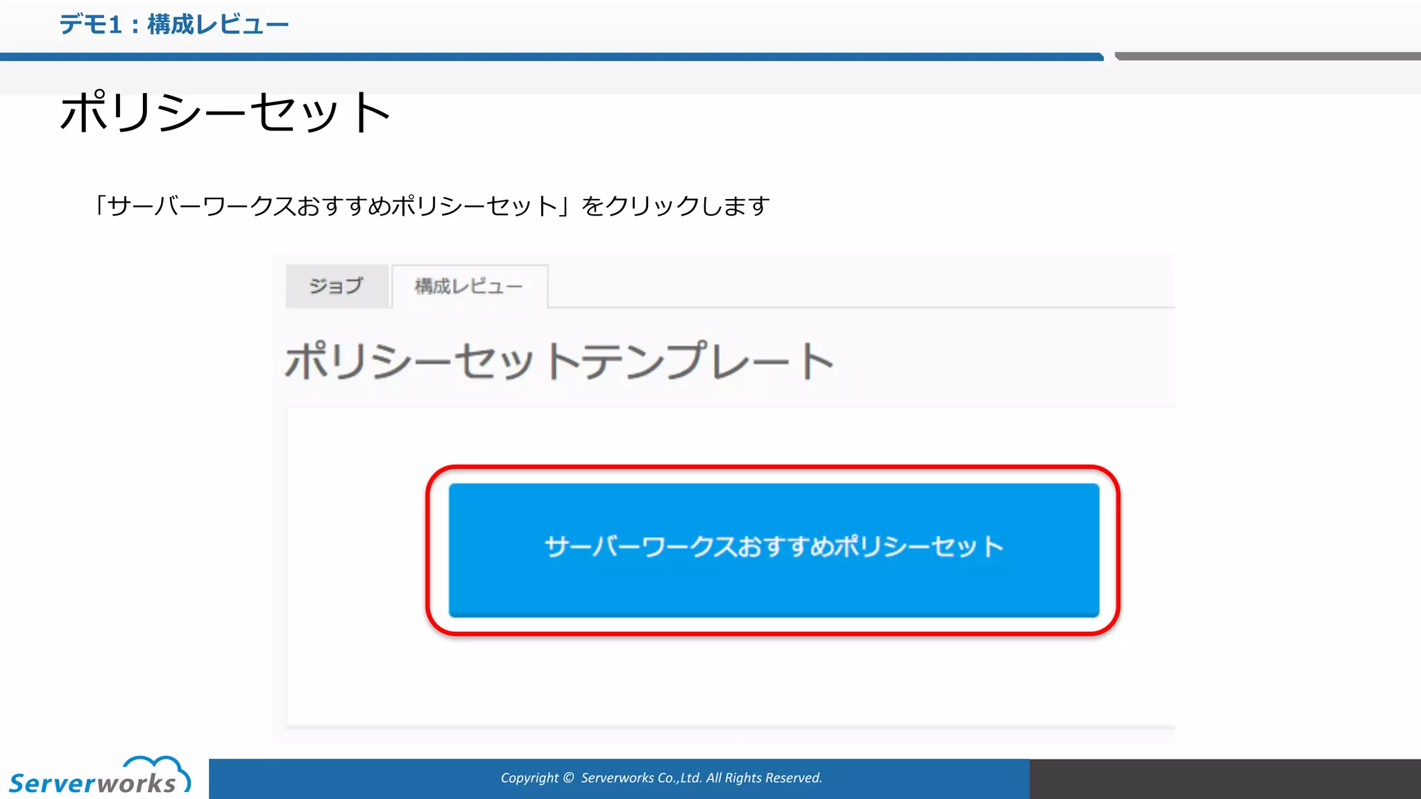Click the instruction sentence ending をクリックします

(432, 206)
